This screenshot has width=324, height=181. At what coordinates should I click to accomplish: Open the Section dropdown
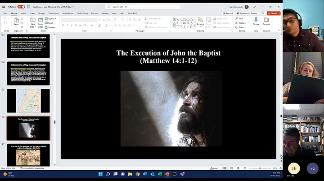(51, 27)
